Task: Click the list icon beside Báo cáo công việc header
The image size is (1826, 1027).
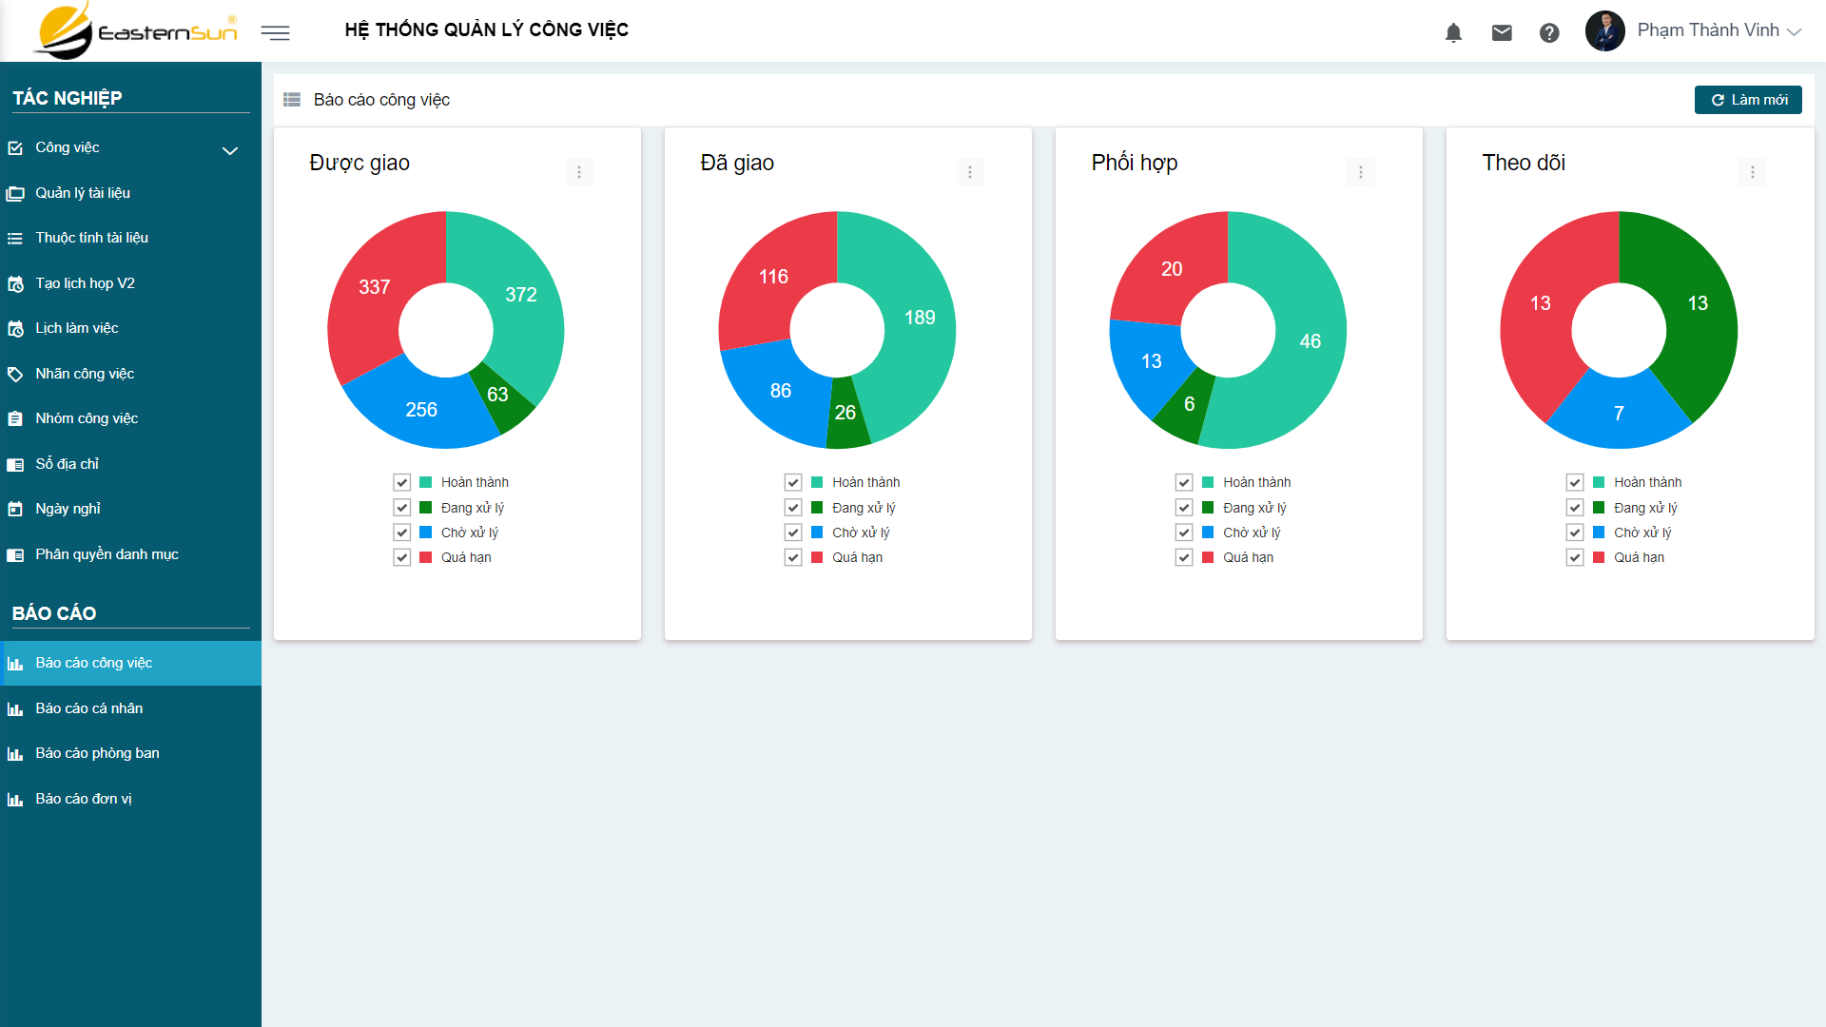Action: coord(292,100)
